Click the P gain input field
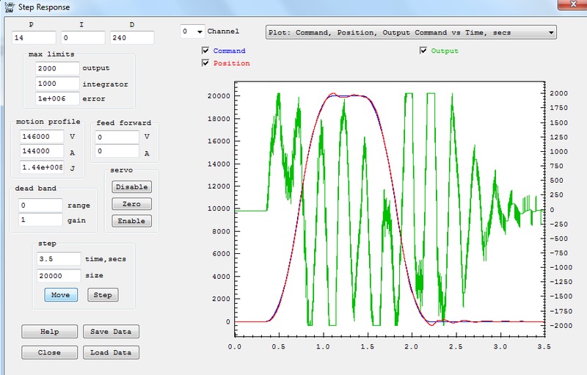Image resolution: width=587 pixels, height=375 pixels. (33, 37)
